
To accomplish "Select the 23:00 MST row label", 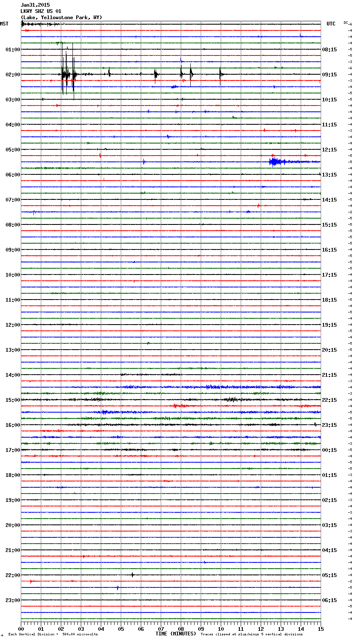I will (13, 600).
